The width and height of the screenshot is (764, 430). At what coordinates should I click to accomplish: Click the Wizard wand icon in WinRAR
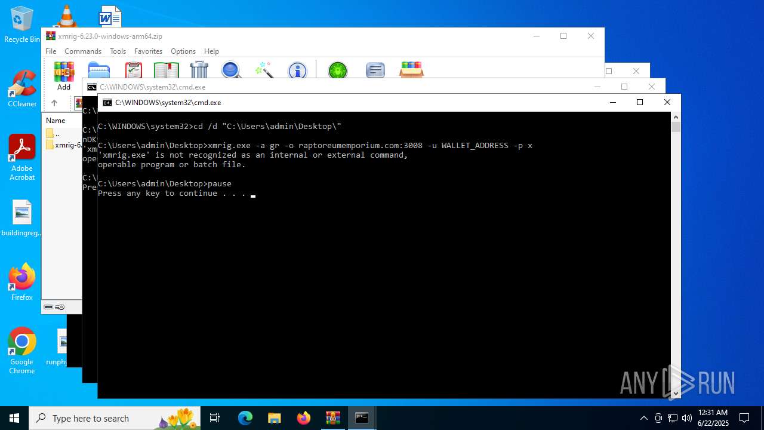[263, 70]
